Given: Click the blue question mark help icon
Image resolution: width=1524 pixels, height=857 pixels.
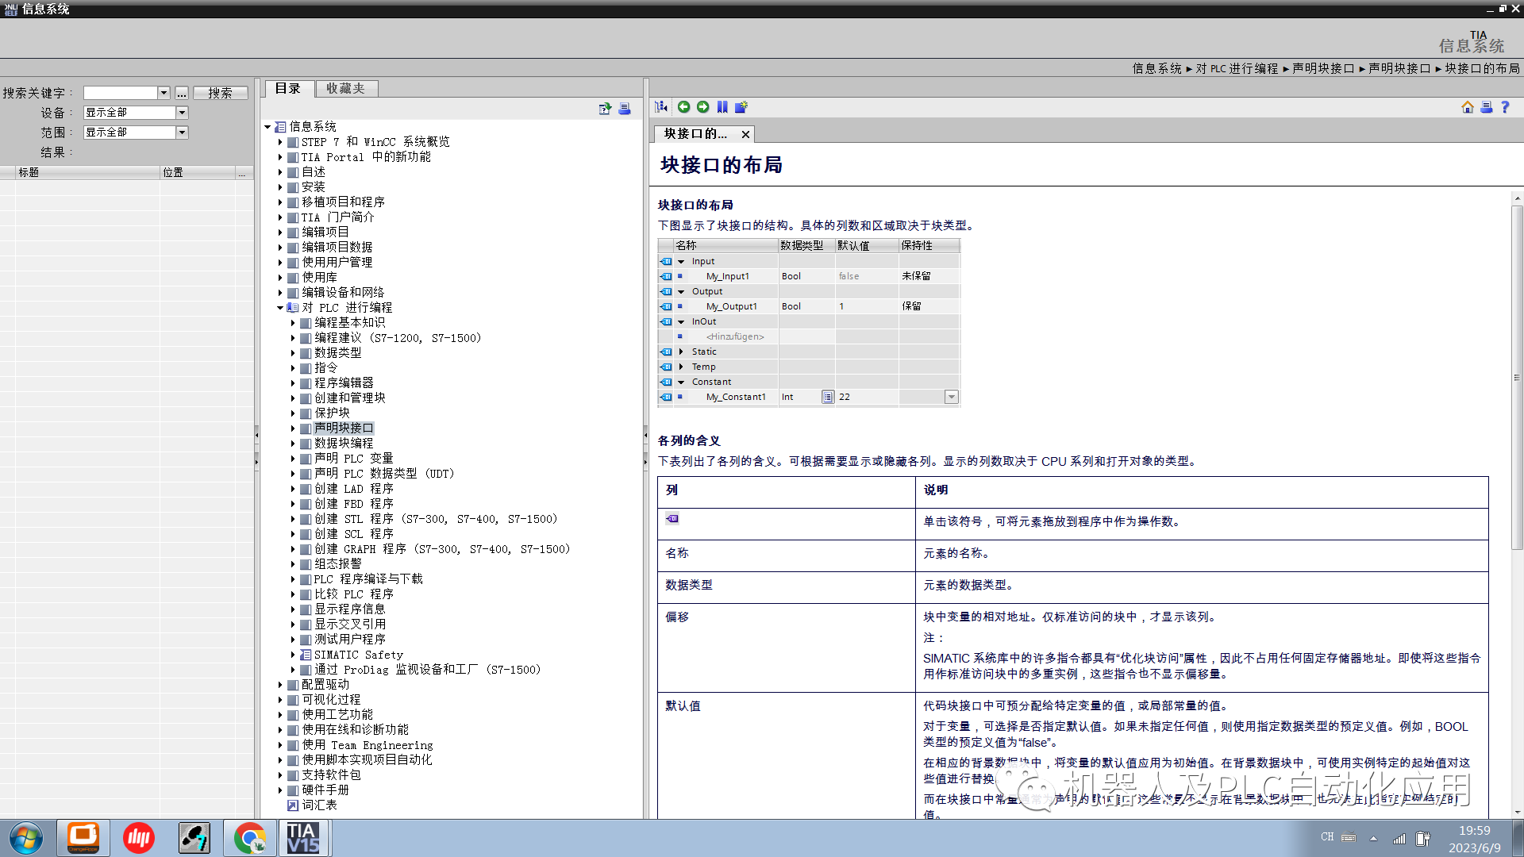Looking at the screenshot, I should click(1505, 107).
